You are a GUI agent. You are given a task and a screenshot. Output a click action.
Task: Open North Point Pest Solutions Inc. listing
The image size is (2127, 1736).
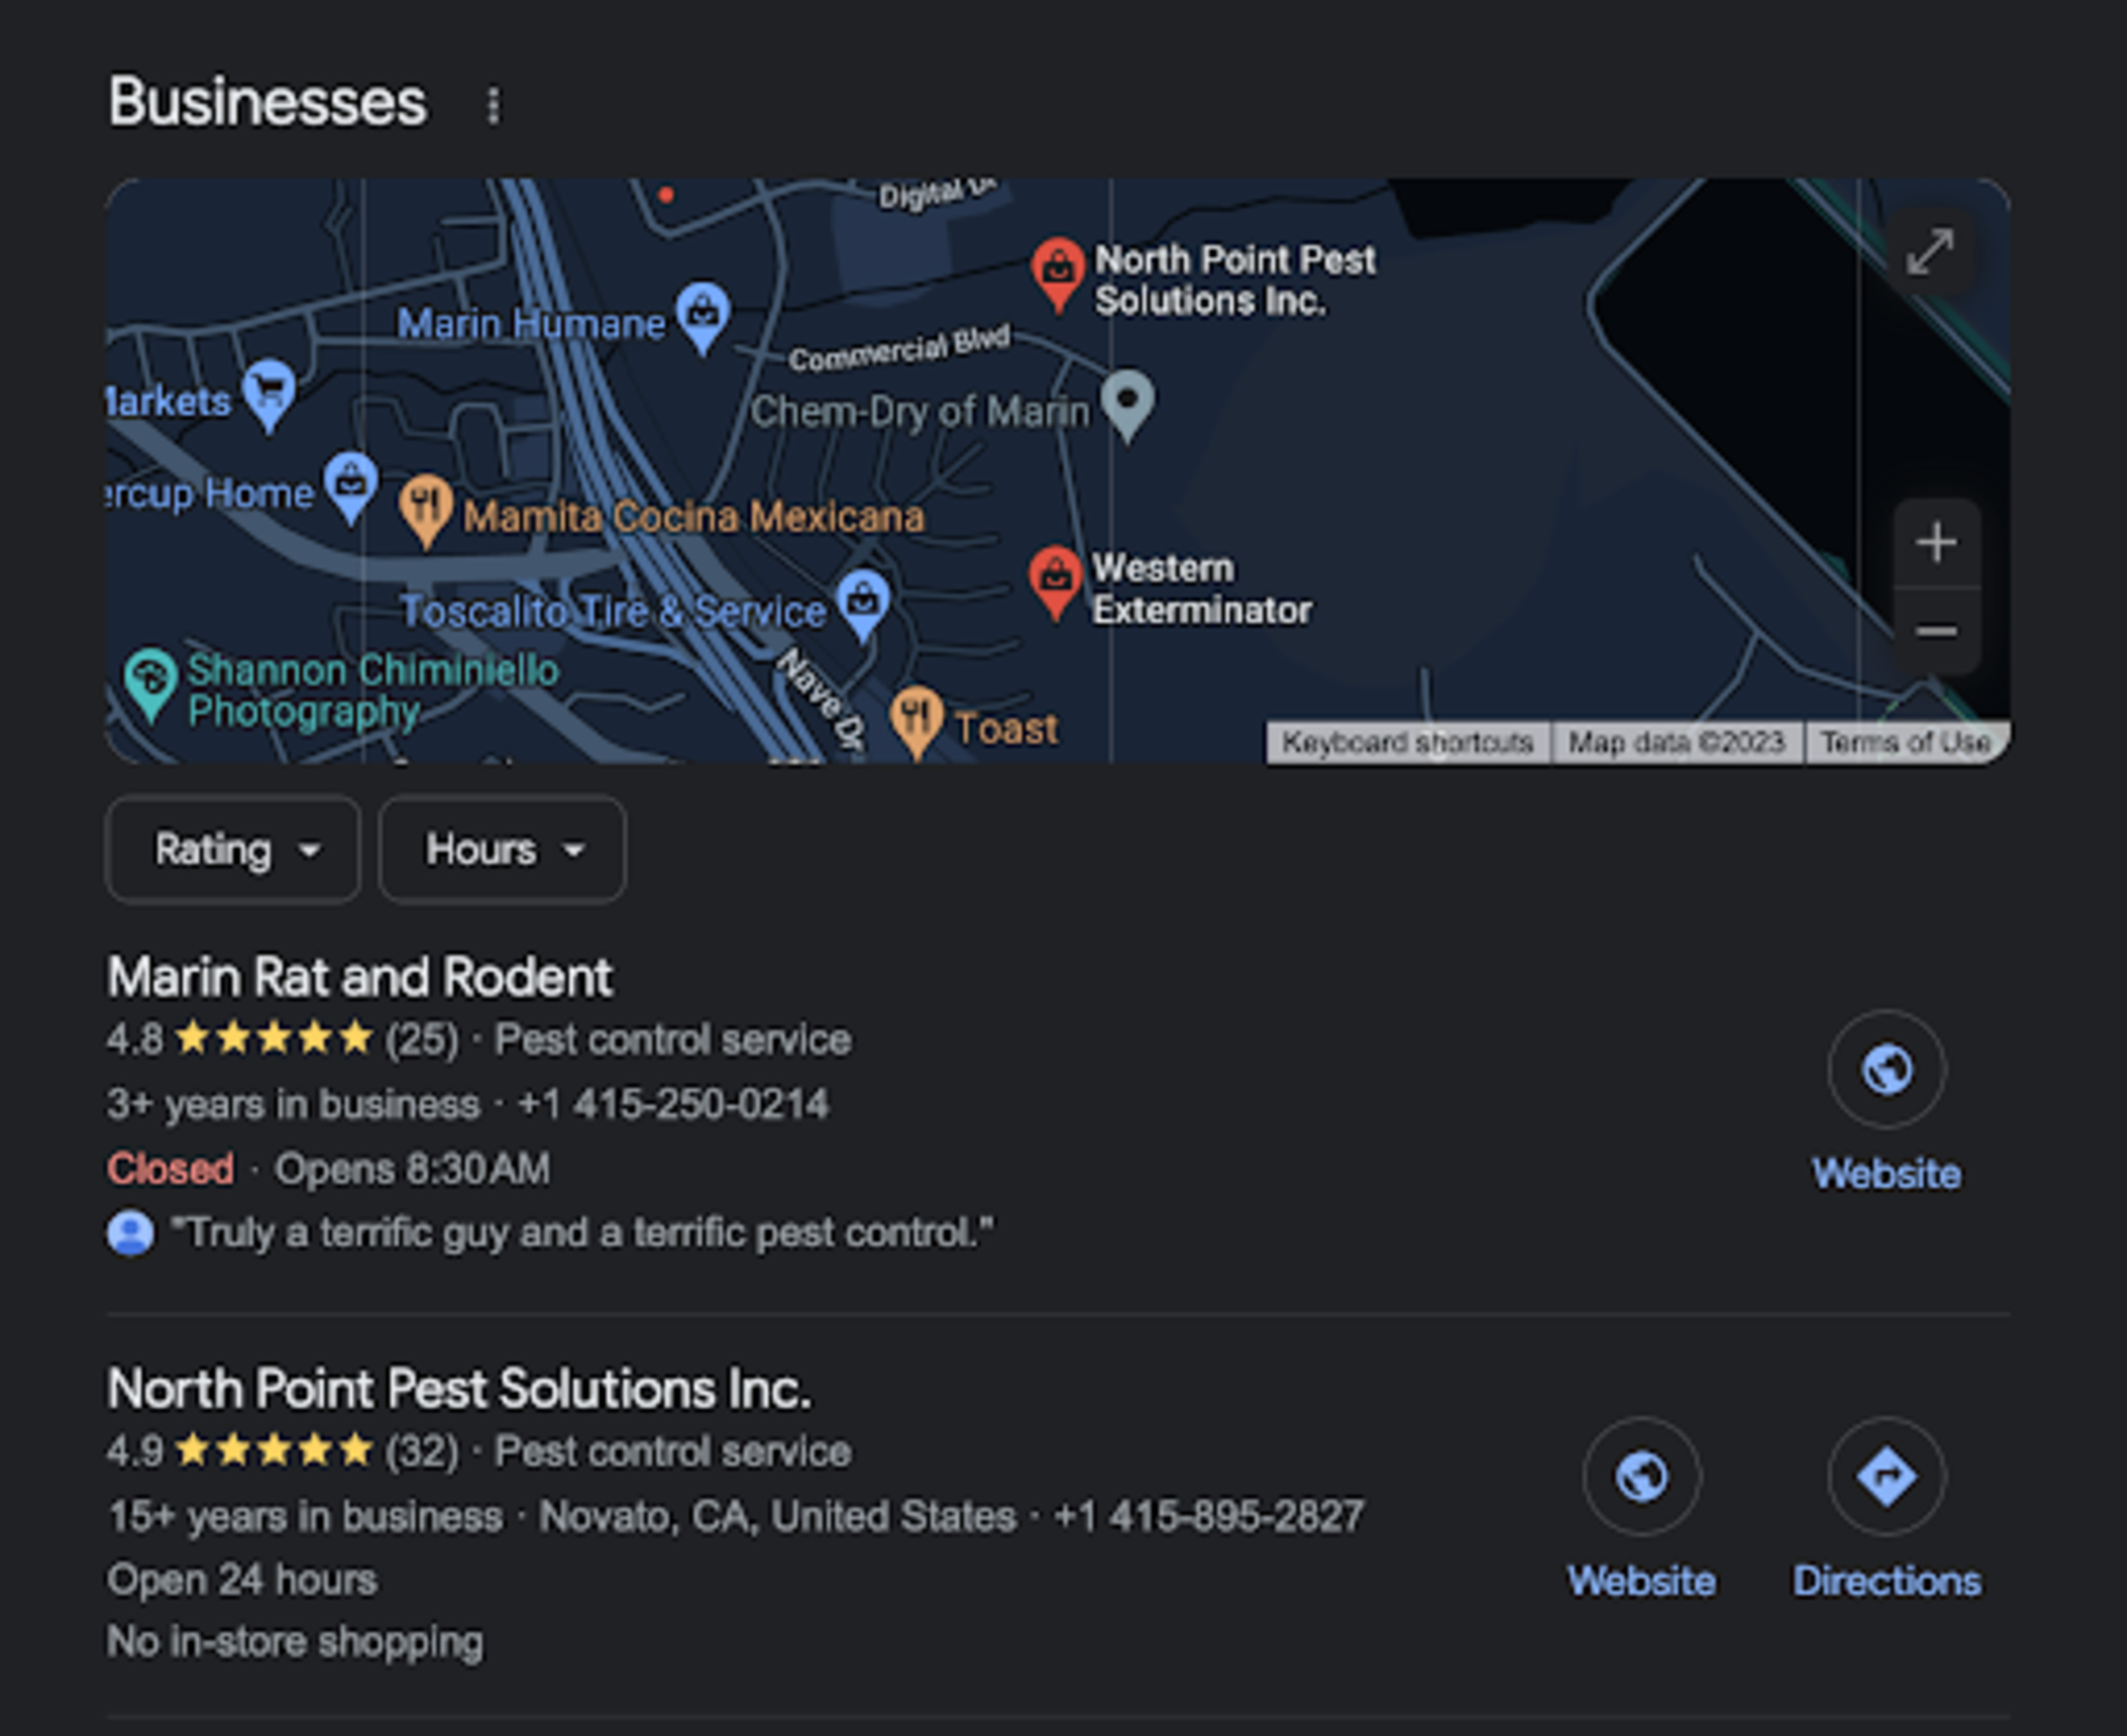tap(459, 1389)
